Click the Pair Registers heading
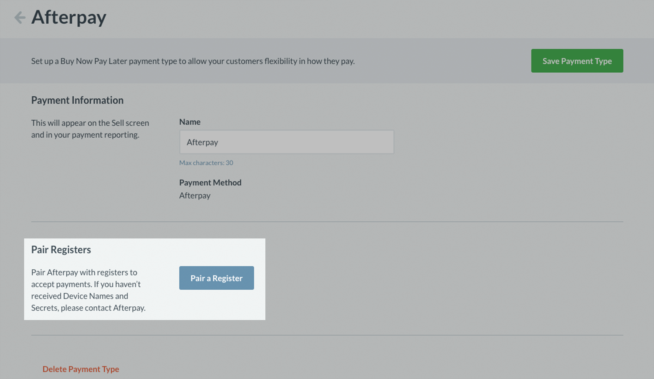The height and width of the screenshot is (379, 654). 61,250
